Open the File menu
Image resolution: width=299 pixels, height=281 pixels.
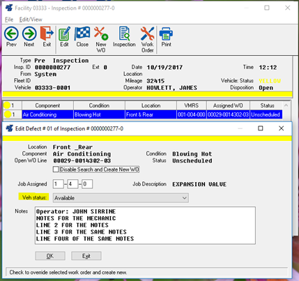point(9,20)
